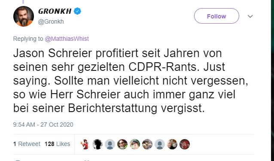
Task: Open the dark red liker avatar
Action: (185, 144)
